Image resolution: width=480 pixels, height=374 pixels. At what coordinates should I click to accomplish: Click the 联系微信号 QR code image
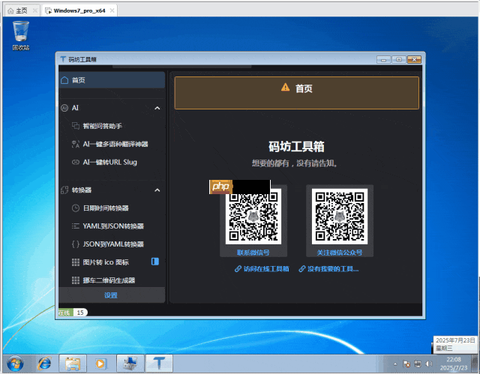[253, 217]
